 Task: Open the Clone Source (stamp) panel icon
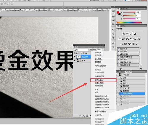[x=113, y=37]
